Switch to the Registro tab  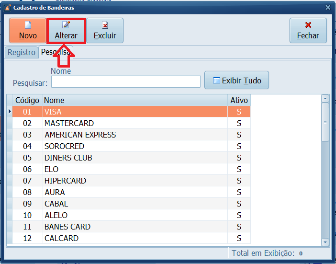pyautogui.click(x=22, y=52)
